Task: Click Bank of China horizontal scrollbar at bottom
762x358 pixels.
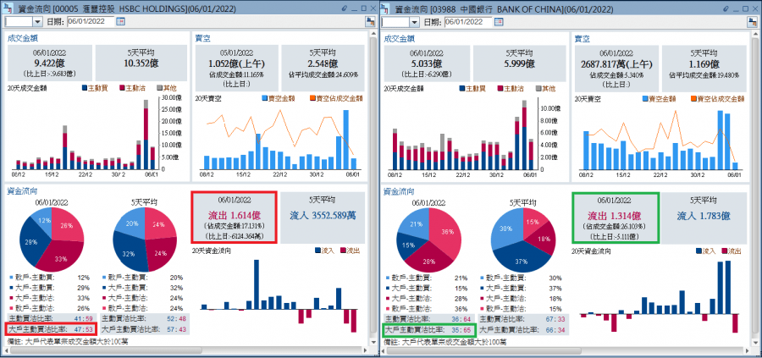Action: tap(566, 350)
